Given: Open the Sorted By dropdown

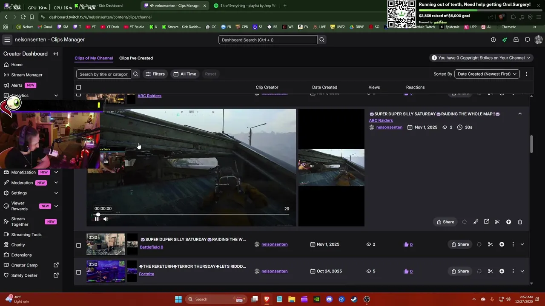Looking at the screenshot, I should pyautogui.click(x=487, y=74).
